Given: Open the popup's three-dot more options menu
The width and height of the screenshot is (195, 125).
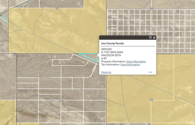Looking at the screenshot, I should [x=150, y=72].
